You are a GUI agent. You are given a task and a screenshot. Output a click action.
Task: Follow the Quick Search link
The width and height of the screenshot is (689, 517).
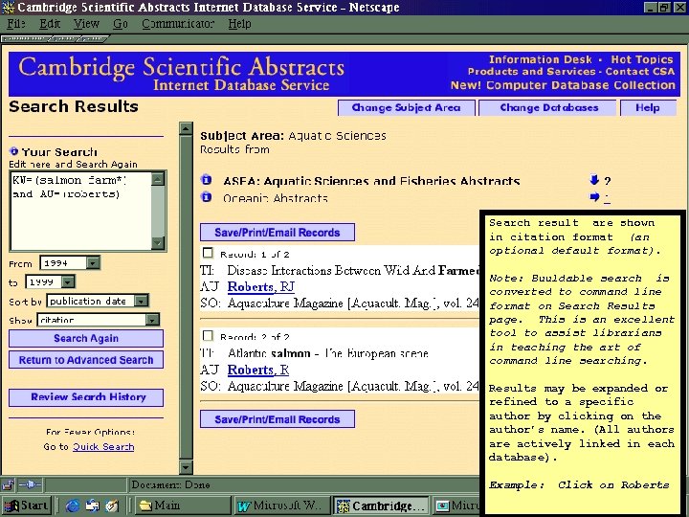click(103, 447)
